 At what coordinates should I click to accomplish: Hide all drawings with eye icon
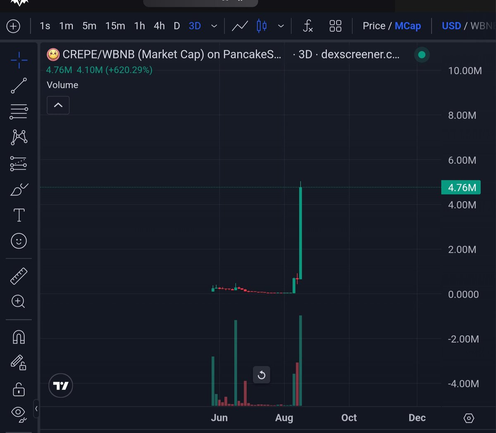tap(19, 414)
